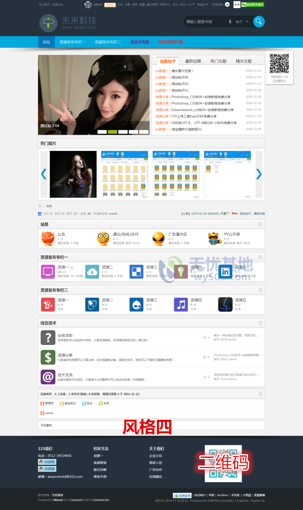Screen dimensions: 303x510
Task: Open post 美女图片欣赏！
Action: (183, 71)
